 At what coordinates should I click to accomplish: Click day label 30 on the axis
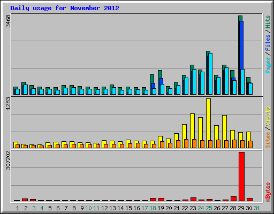coord(249,208)
